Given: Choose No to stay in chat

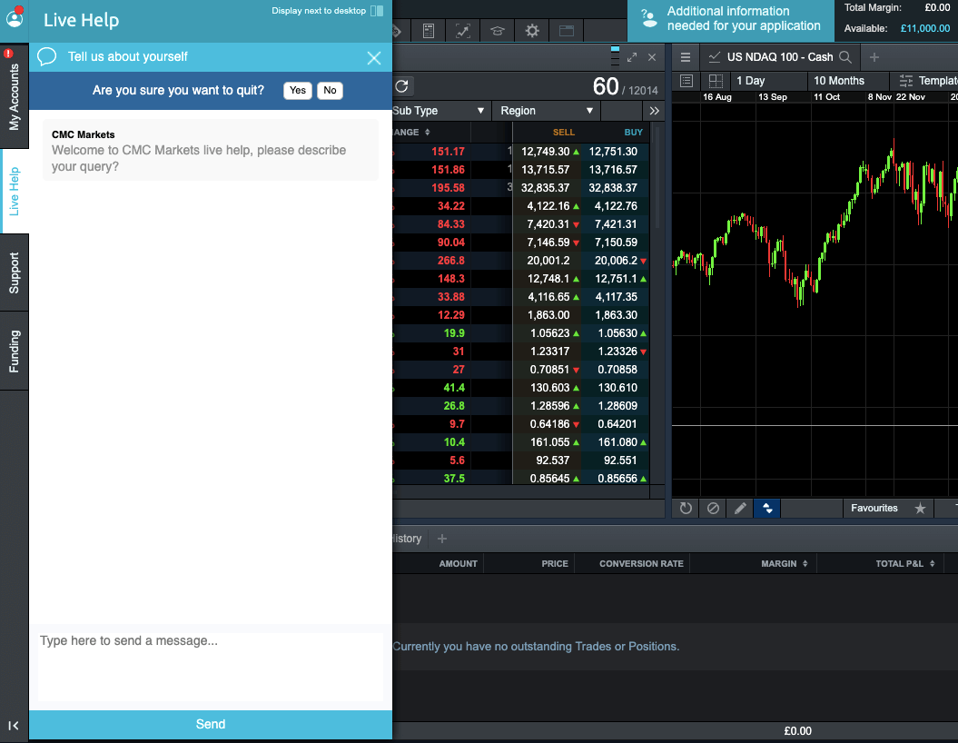Looking at the screenshot, I should [330, 91].
